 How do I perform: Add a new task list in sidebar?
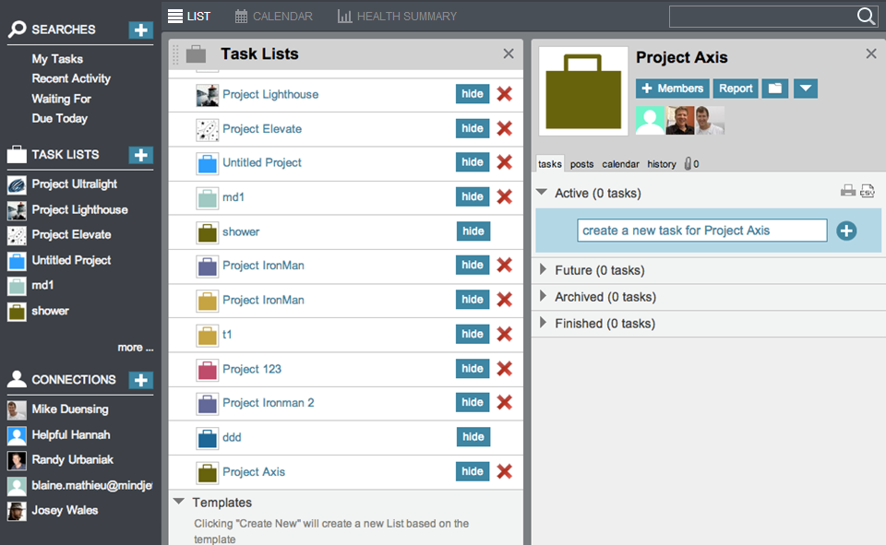pyautogui.click(x=140, y=155)
